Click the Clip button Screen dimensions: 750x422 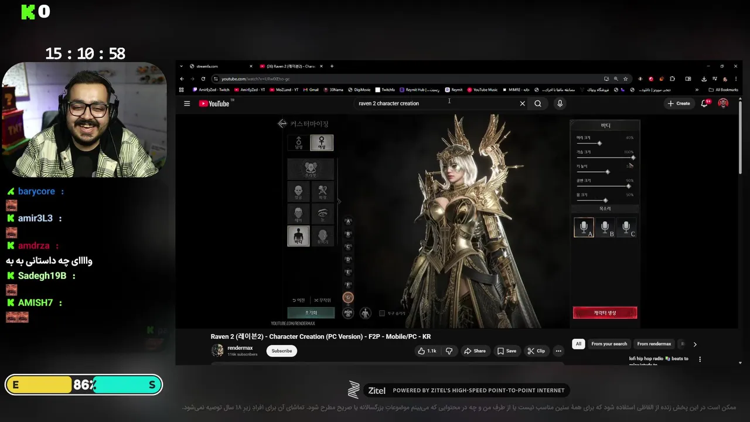pyautogui.click(x=536, y=351)
